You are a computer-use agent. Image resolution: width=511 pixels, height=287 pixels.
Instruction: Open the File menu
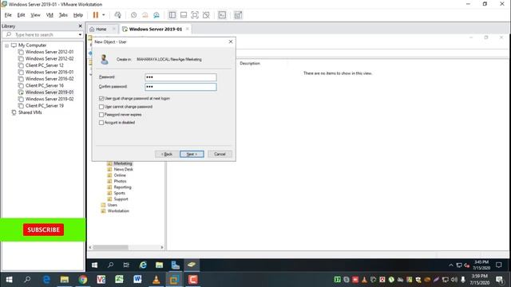[x=8, y=15]
